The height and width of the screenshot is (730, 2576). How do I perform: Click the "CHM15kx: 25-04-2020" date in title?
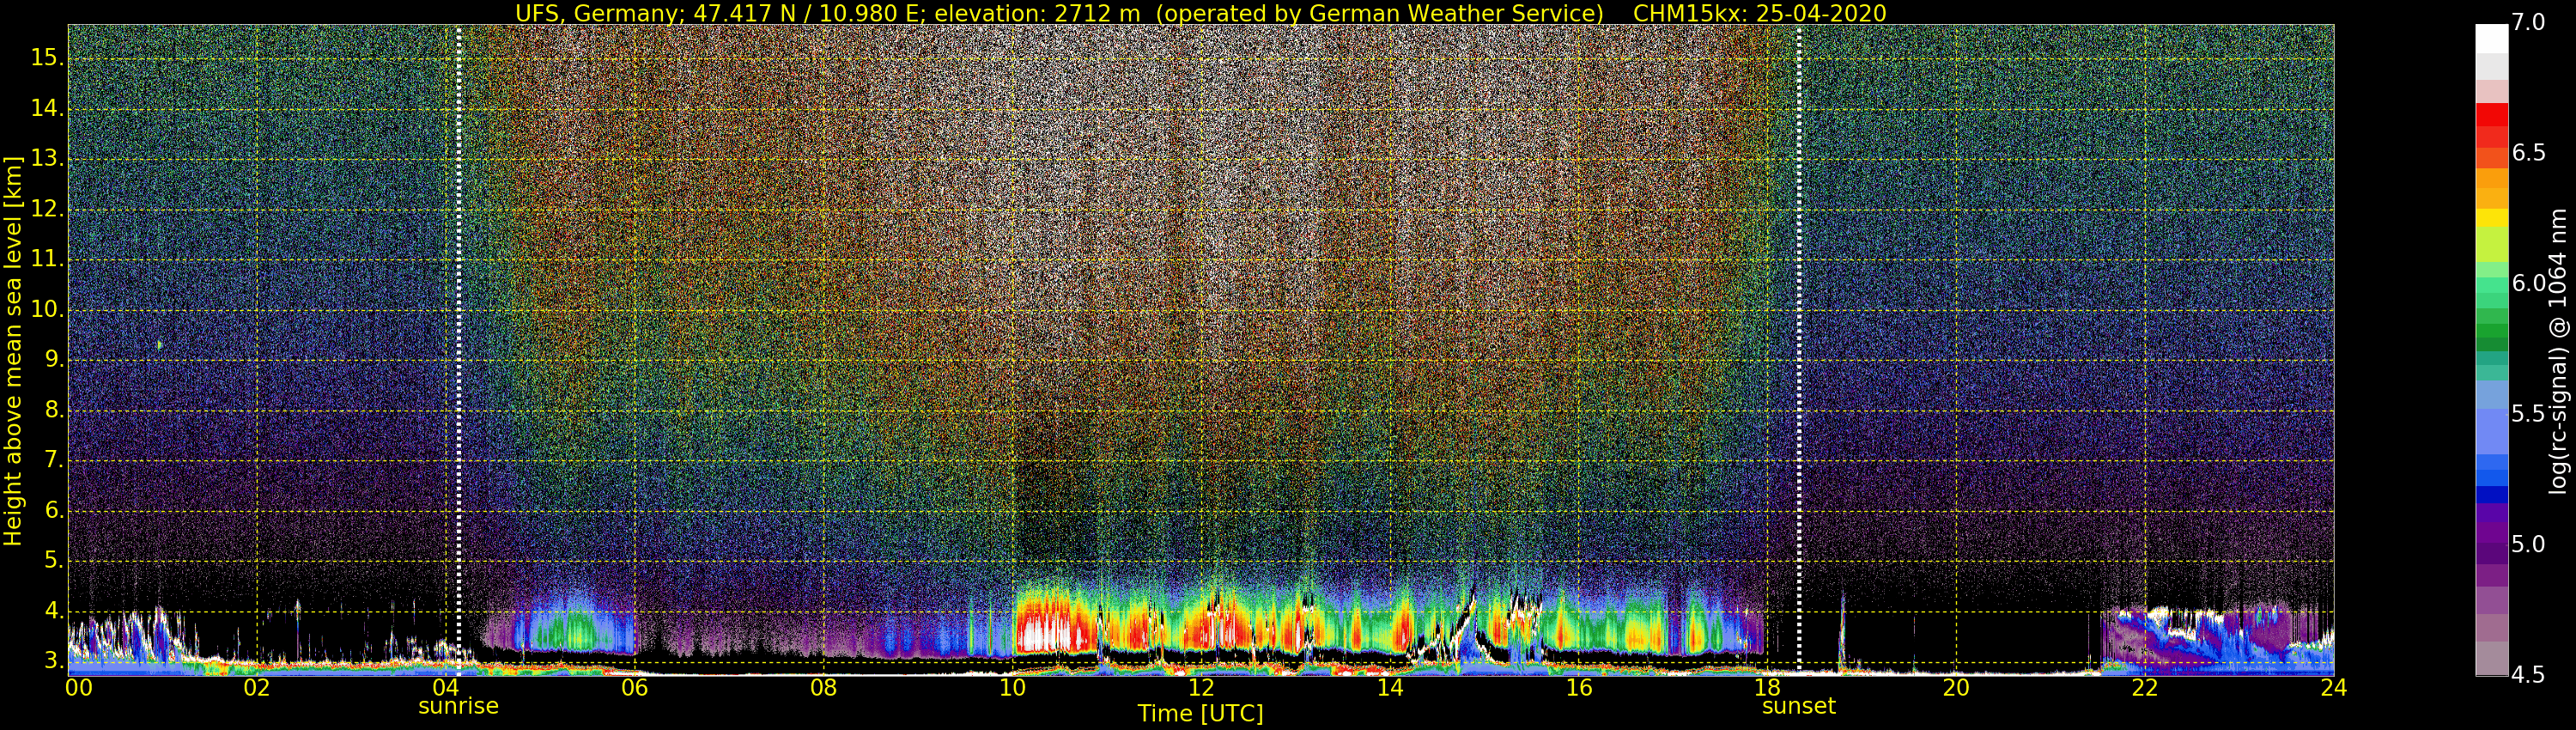(x=1759, y=13)
